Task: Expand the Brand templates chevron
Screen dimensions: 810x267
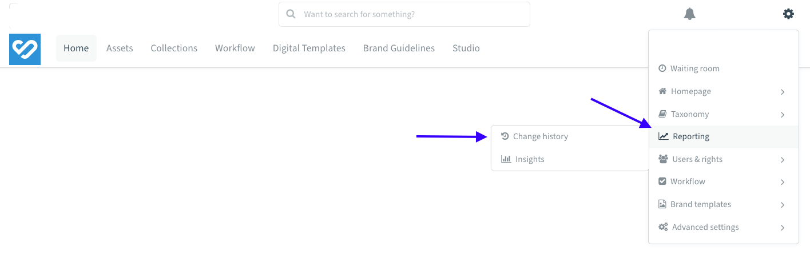Action: pyautogui.click(x=783, y=205)
